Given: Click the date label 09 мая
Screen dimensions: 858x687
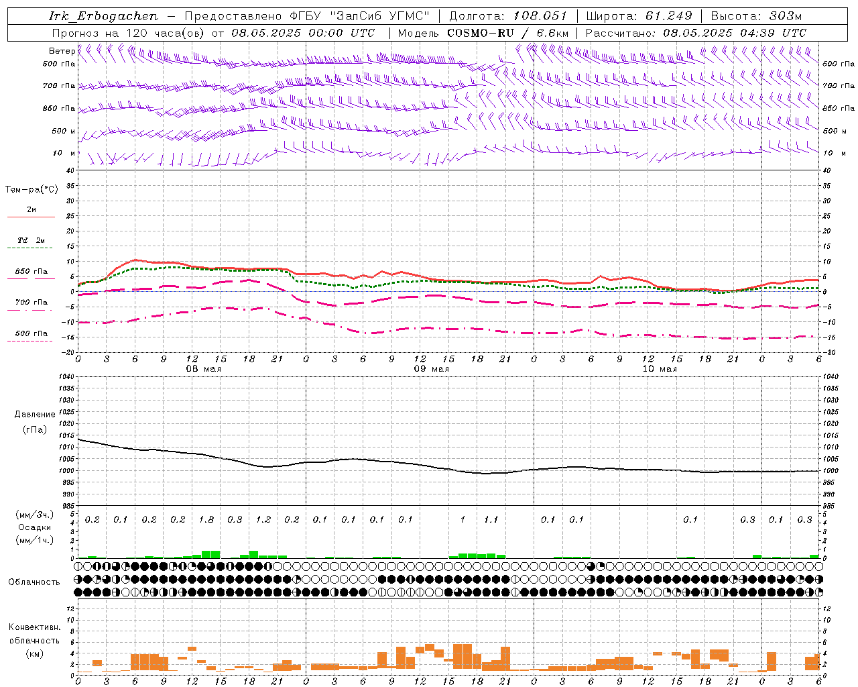Looking at the screenshot, I should click(x=432, y=369).
